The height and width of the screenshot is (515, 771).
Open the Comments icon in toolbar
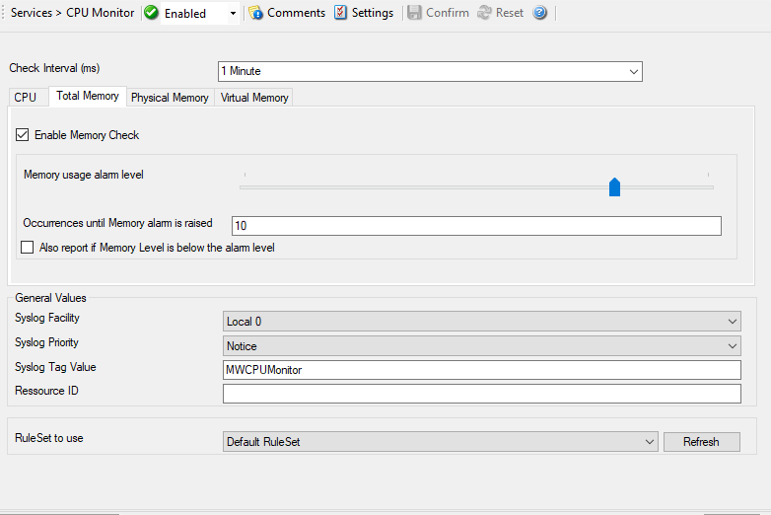(x=256, y=13)
